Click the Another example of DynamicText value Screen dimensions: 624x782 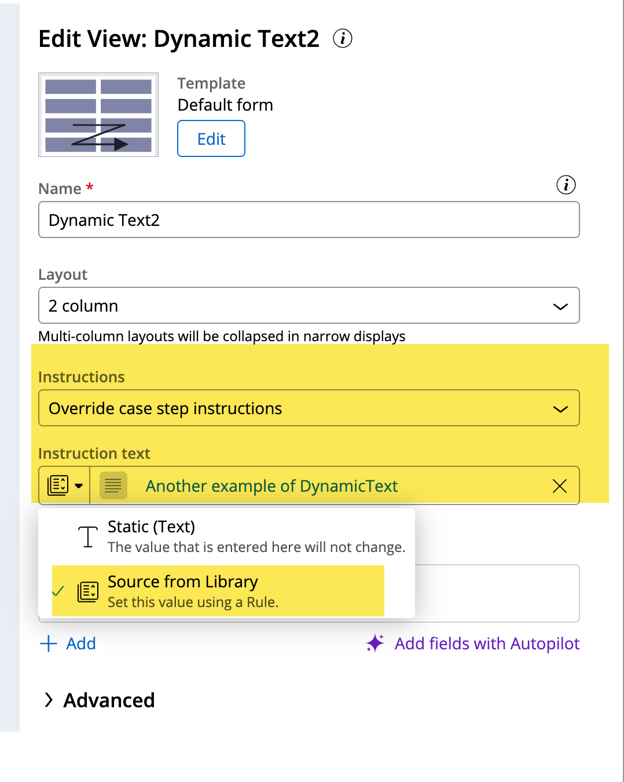[x=271, y=486]
